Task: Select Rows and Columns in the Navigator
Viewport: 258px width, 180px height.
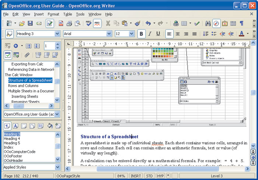Action: pos(23,86)
